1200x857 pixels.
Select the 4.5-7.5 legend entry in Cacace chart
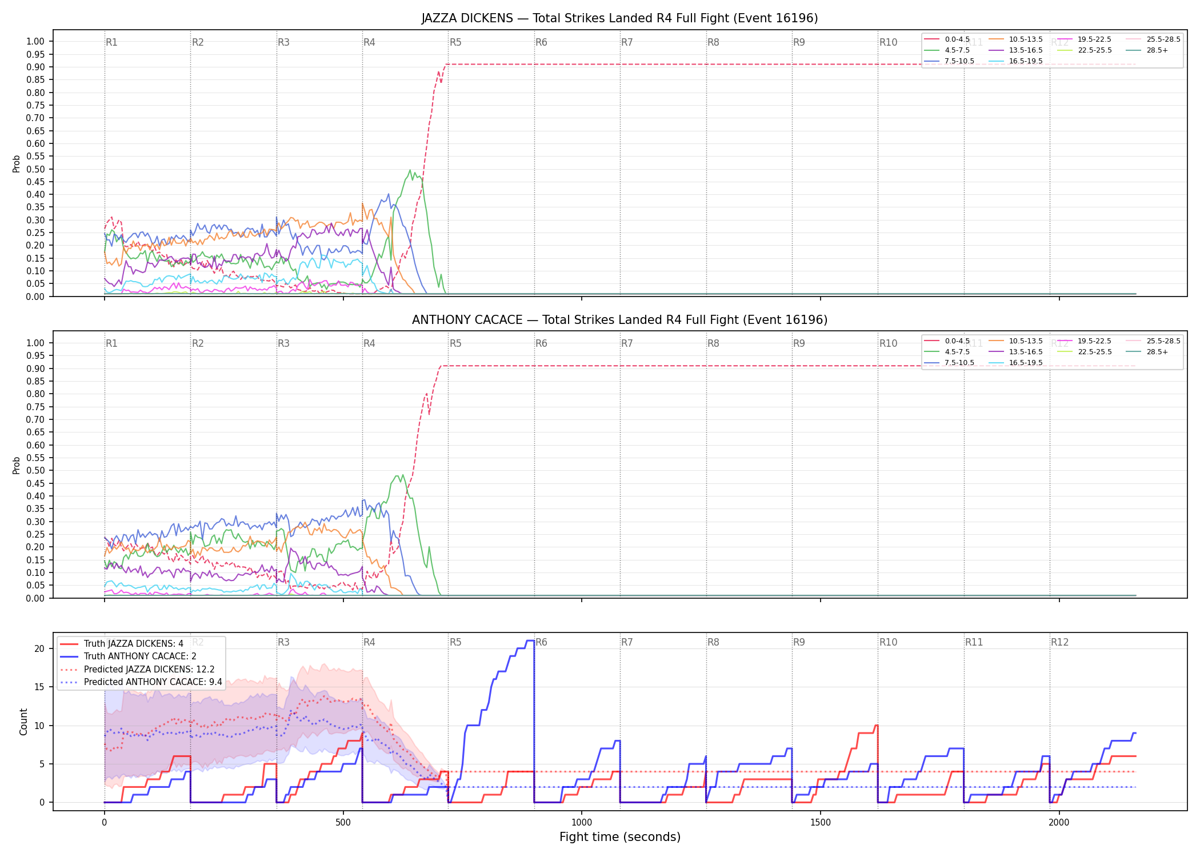[947, 352]
